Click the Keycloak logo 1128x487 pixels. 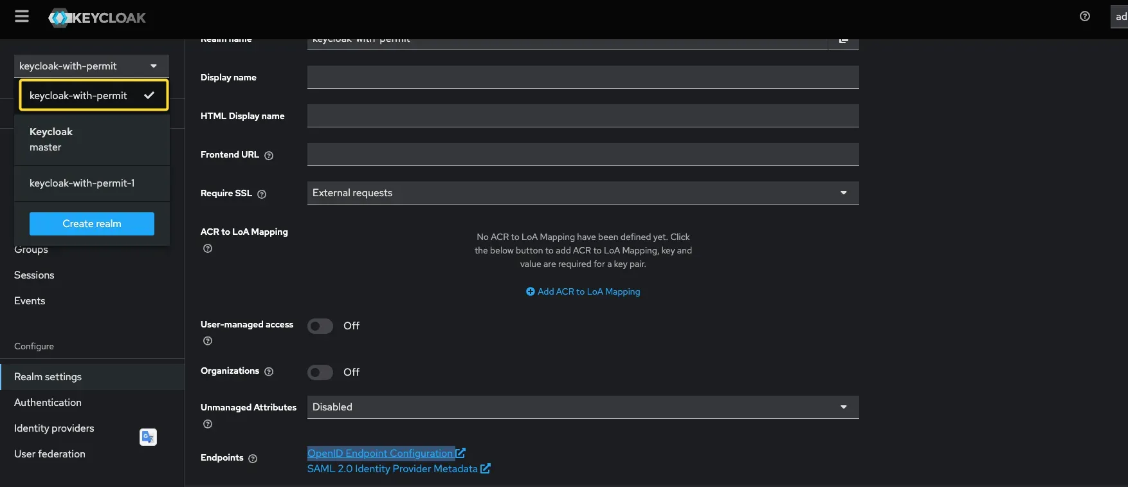[x=98, y=18]
